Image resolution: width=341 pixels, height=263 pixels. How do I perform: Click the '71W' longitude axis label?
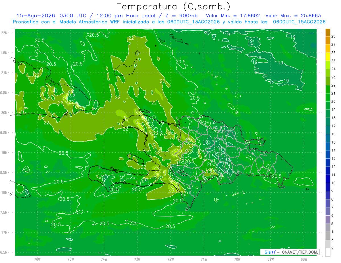pyautogui.click(x=204, y=259)
